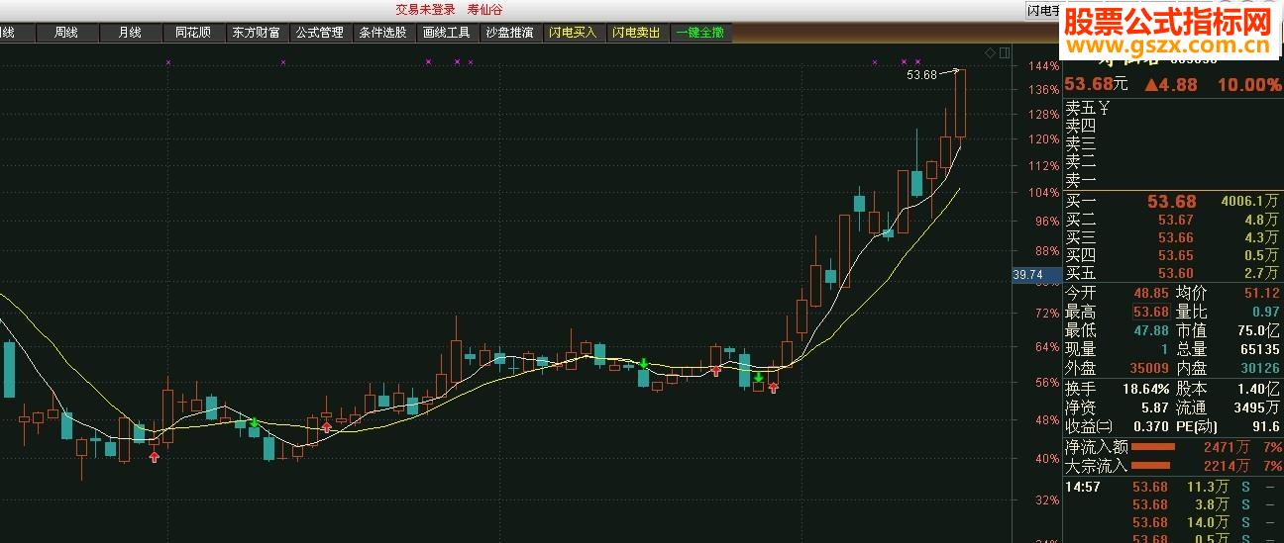Open 沙盘推演 sandbox simulation
The height and width of the screenshot is (543, 1284).
click(x=509, y=33)
